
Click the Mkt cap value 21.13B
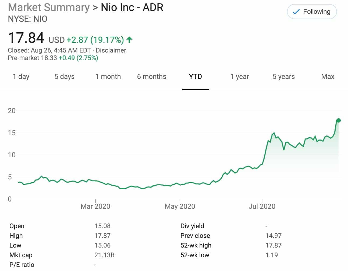104,255
